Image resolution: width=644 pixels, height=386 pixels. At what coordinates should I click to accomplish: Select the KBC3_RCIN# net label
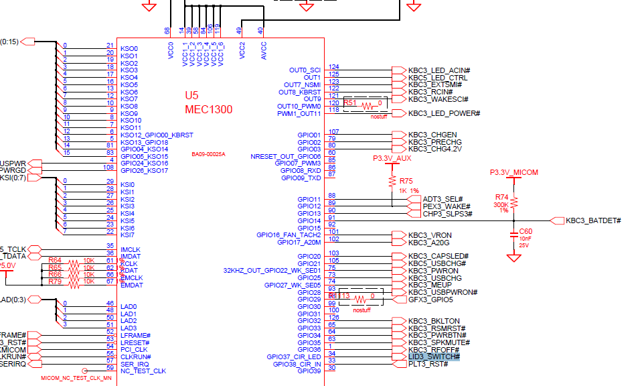pyautogui.click(x=430, y=92)
